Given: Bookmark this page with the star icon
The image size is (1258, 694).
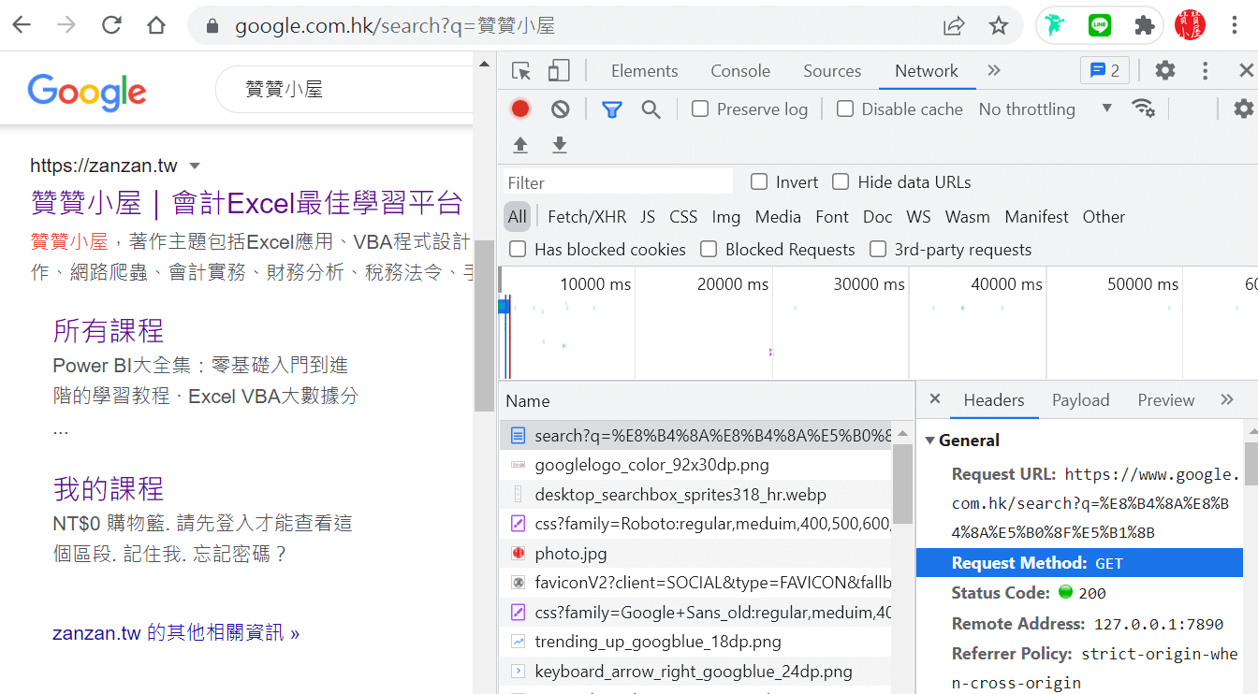Looking at the screenshot, I should 999,25.
